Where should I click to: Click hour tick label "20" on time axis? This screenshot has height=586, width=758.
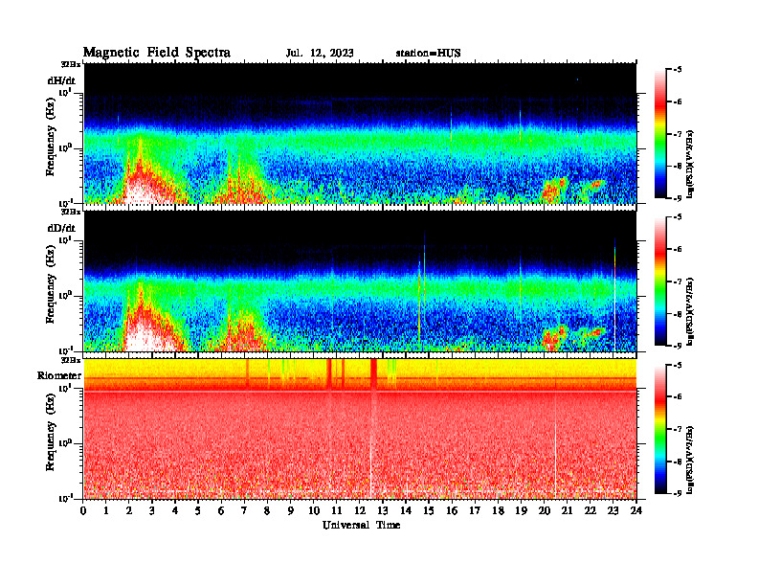[x=544, y=510]
